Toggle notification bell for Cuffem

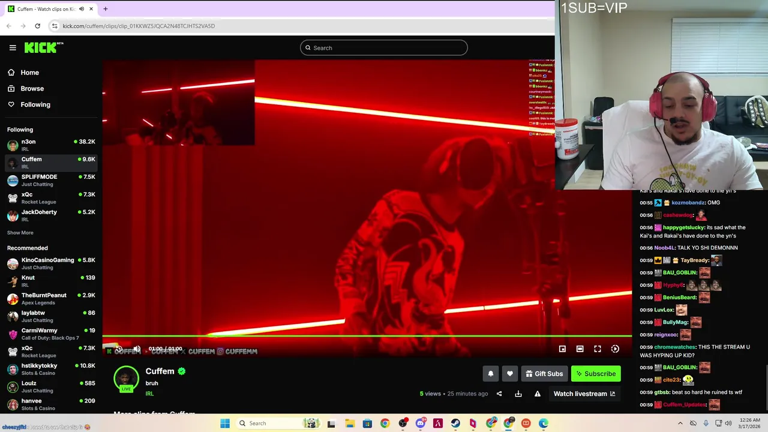point(490,374)
